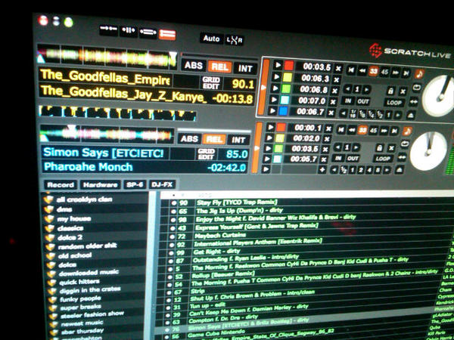Select the 'quick hitters' crate

(79, 281)
